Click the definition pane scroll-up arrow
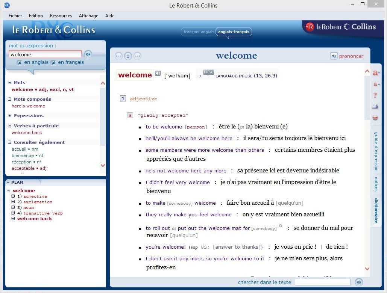 (367, 71)
